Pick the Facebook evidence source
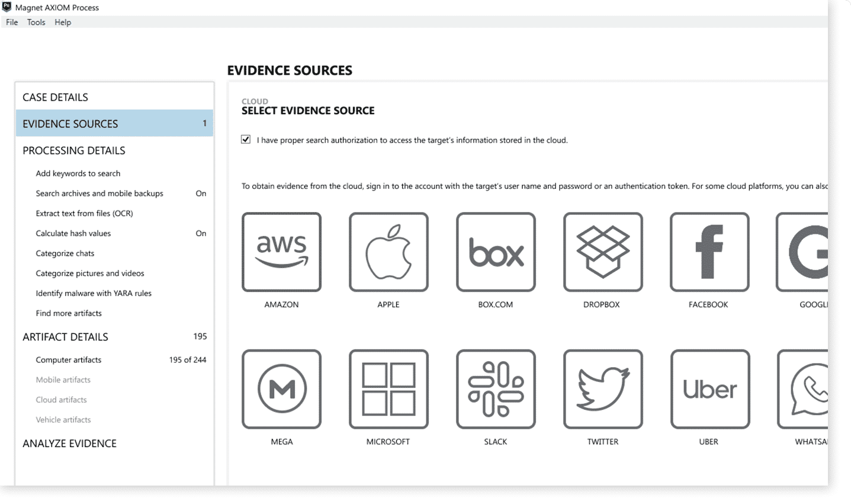851x498 pixels. [x=709, y=252]
